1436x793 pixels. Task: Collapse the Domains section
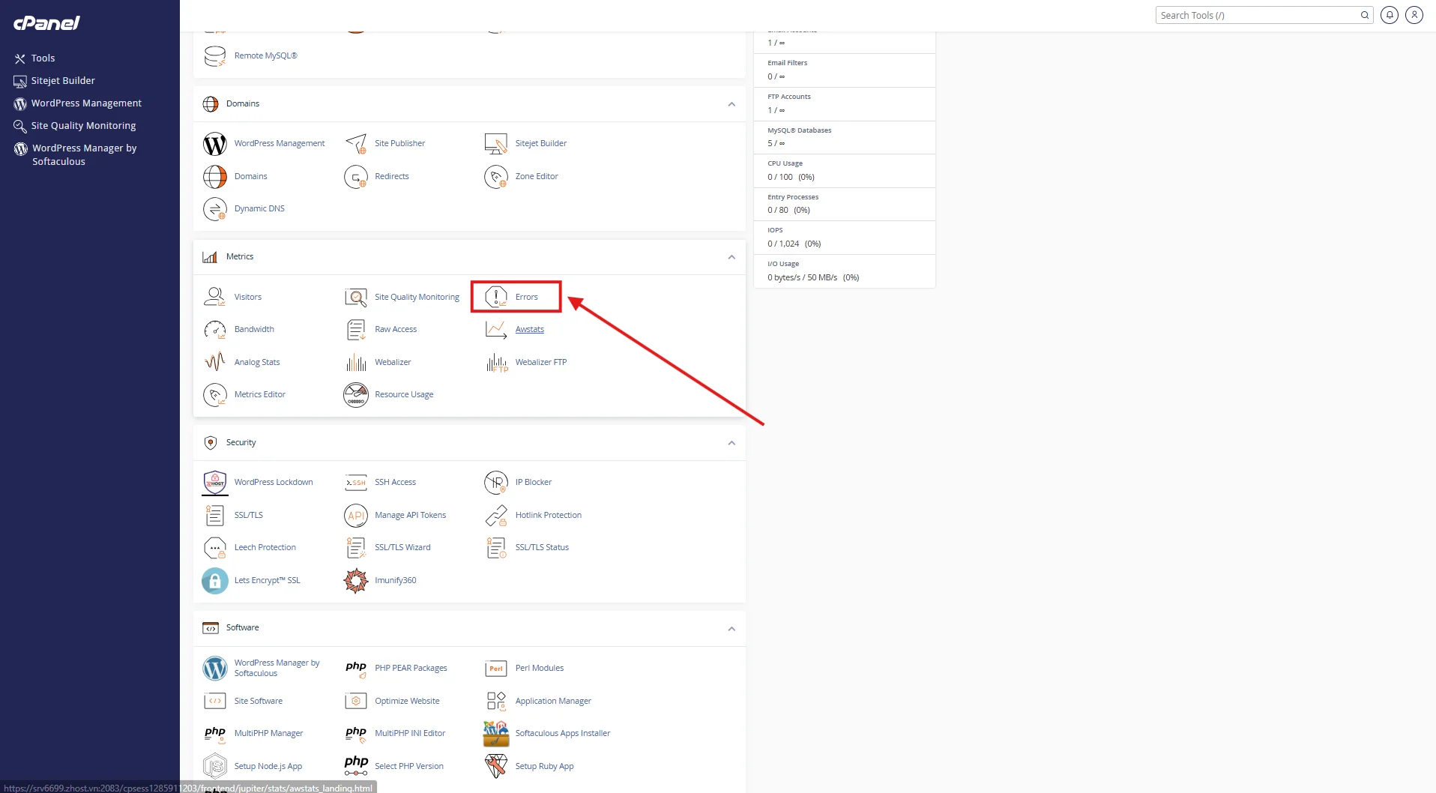click(731, 104)
